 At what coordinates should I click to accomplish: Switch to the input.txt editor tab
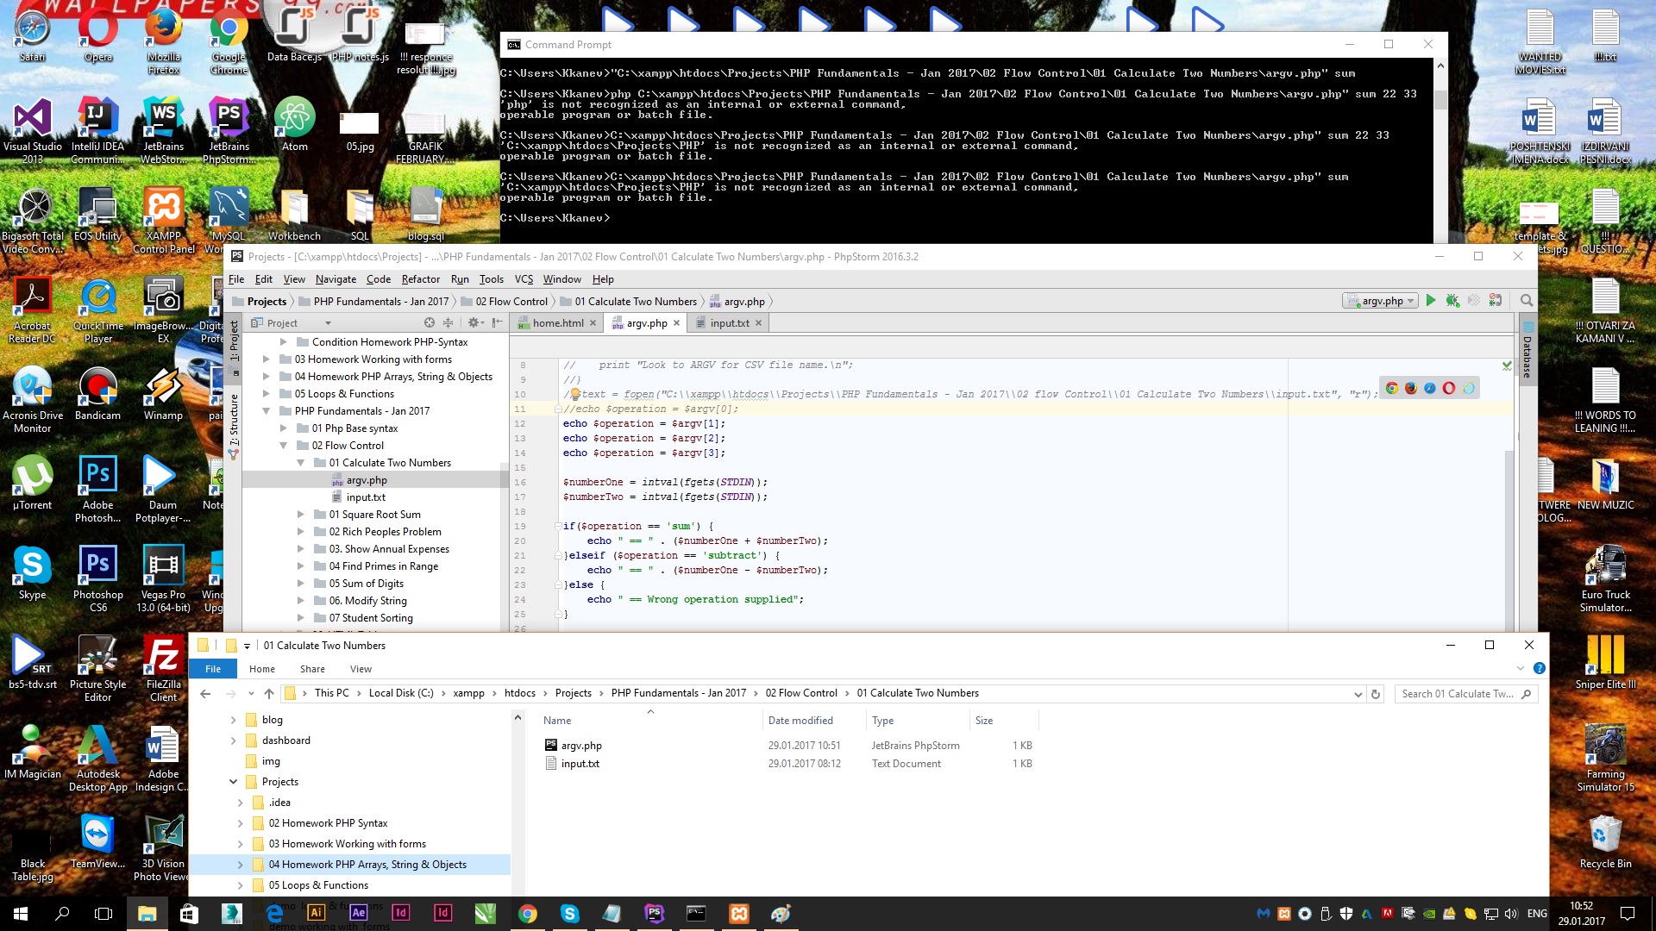729,323
